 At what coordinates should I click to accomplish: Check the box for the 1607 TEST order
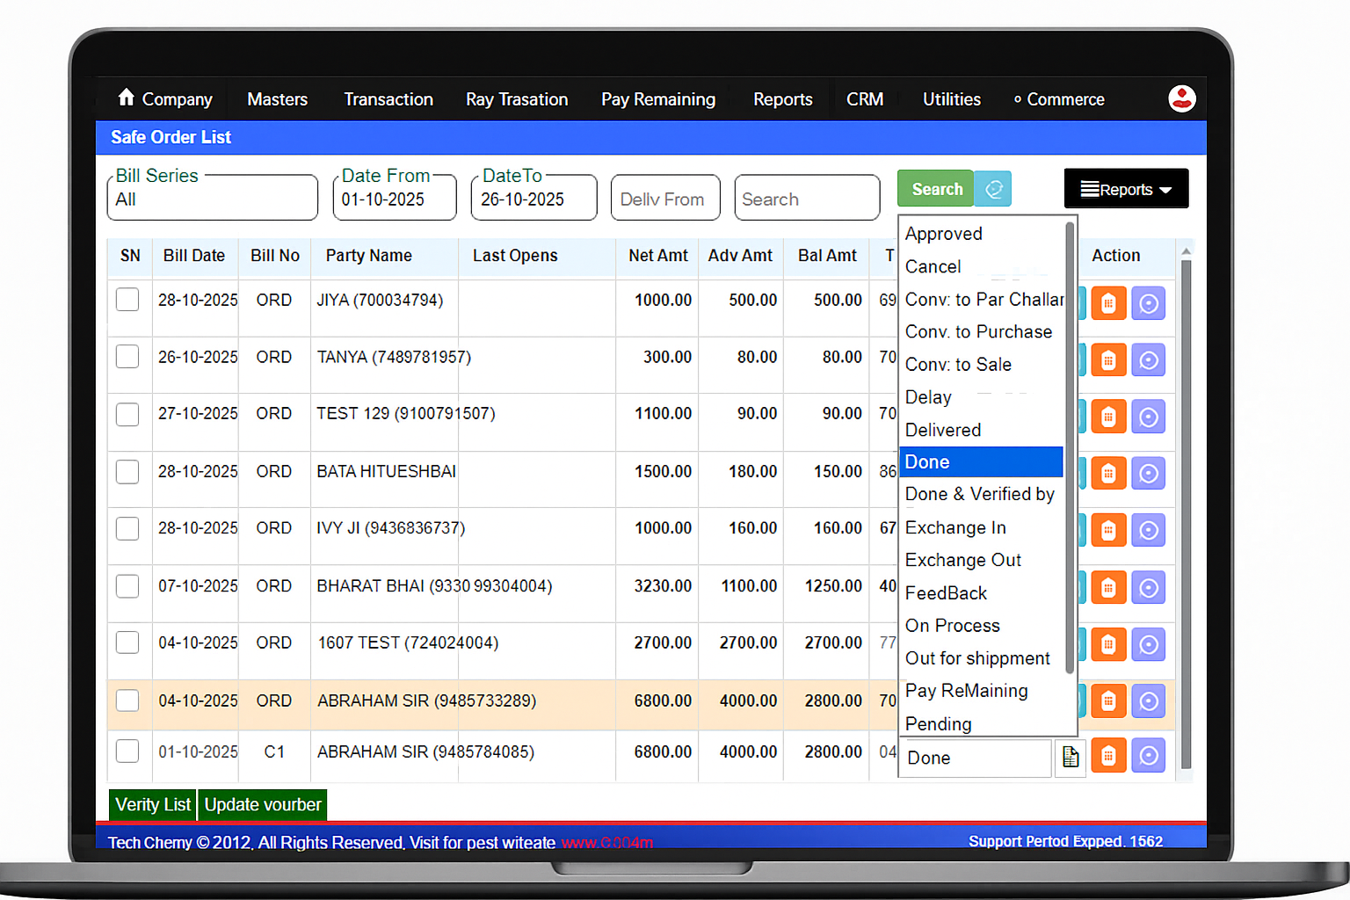point(127,642)
